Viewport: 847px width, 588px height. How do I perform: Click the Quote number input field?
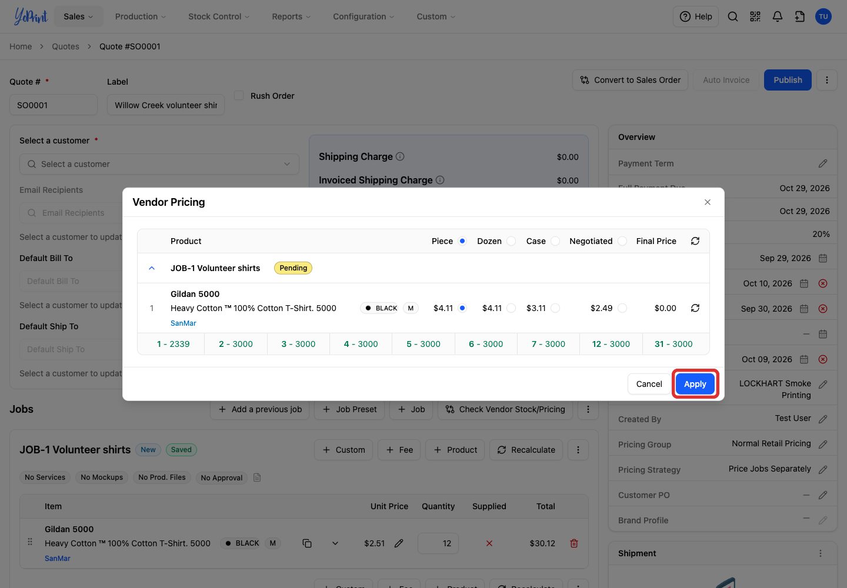[54, 105]
